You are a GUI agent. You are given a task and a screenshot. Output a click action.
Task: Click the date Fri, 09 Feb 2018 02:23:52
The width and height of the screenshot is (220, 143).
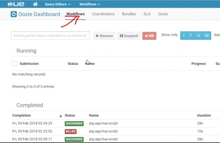point(32,131)
